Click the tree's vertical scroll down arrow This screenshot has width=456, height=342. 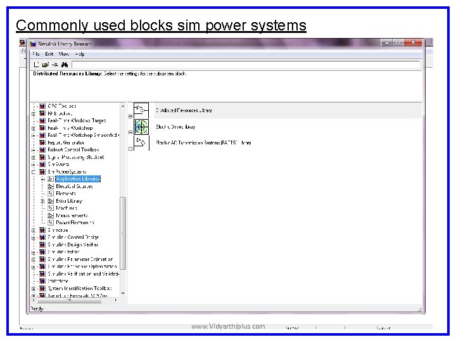coord(123,293)
